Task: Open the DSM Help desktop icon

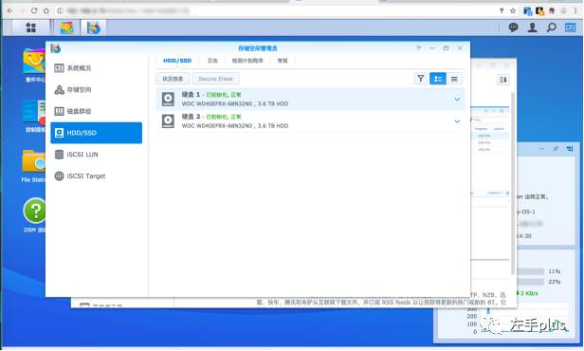Action: pos(34,215)
